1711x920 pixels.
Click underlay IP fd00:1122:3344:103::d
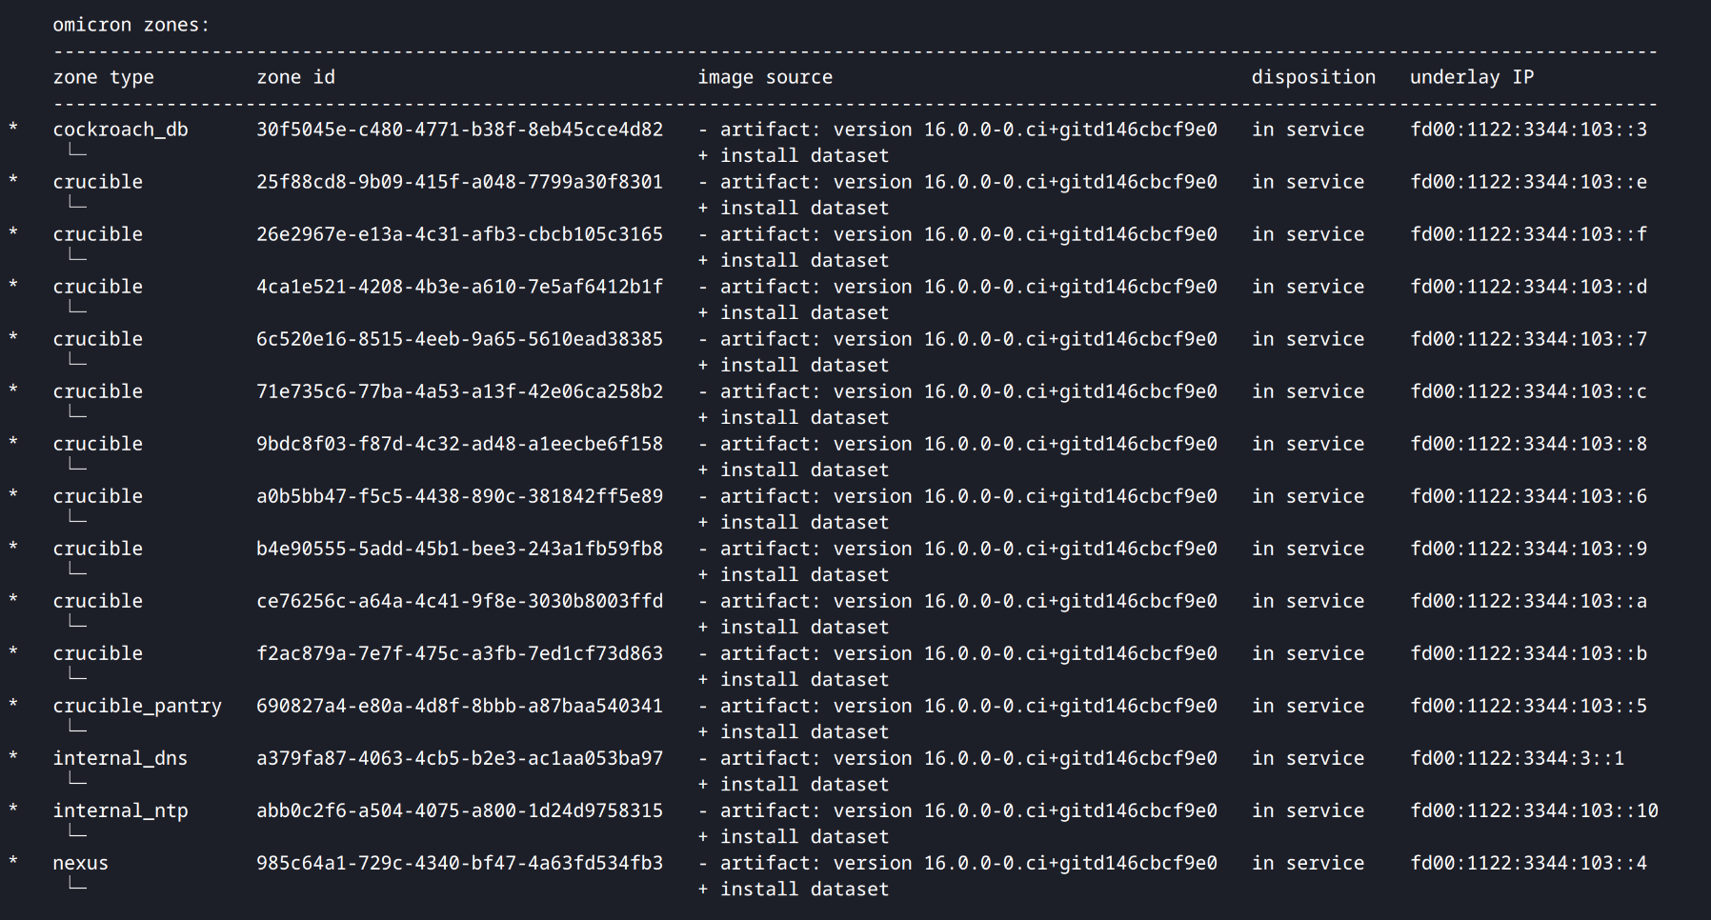[x=1529, y=287]
